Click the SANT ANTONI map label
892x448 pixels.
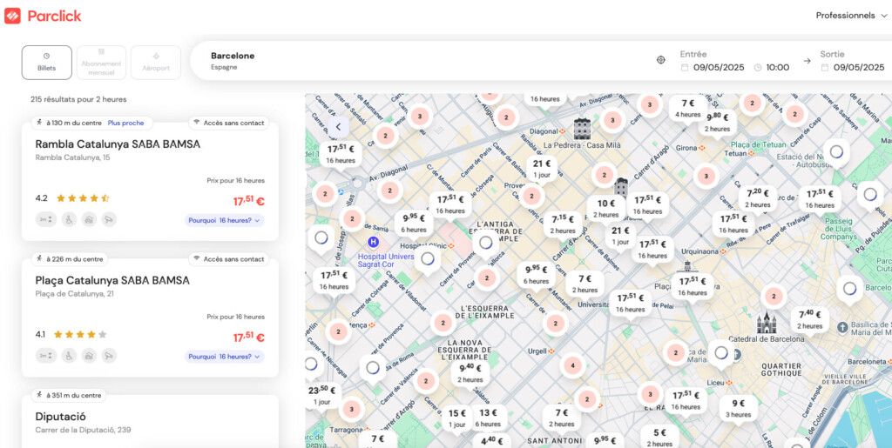tap(554, 441)
